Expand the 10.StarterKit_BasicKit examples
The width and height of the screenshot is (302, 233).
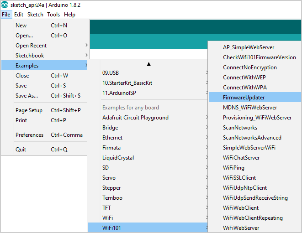(x=148, y=83)
